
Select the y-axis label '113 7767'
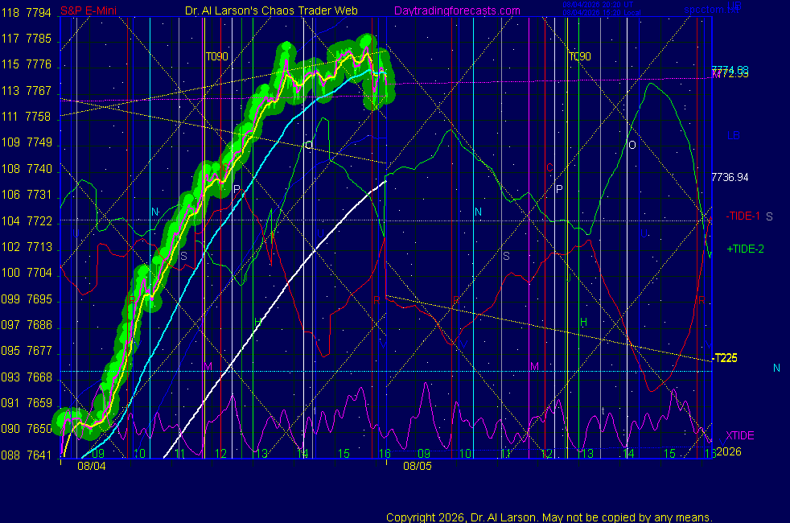(26, 91)
